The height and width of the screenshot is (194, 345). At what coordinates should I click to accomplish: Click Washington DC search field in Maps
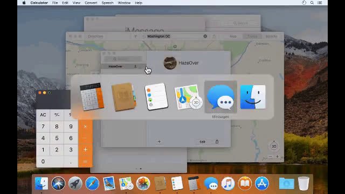(175, 36)
